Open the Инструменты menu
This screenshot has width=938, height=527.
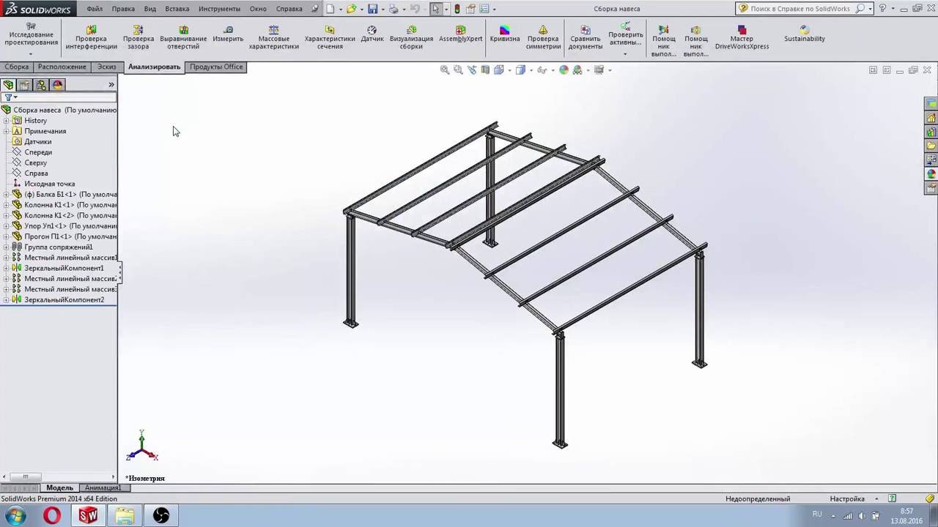tap(219, 9)
